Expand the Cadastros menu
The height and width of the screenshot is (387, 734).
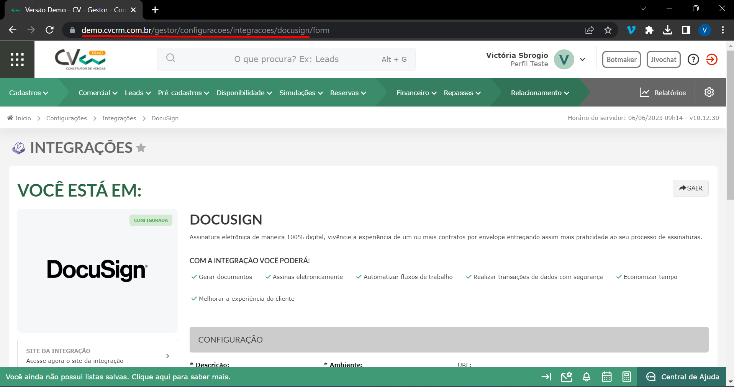pyautogui.click(x=29, y=93)
